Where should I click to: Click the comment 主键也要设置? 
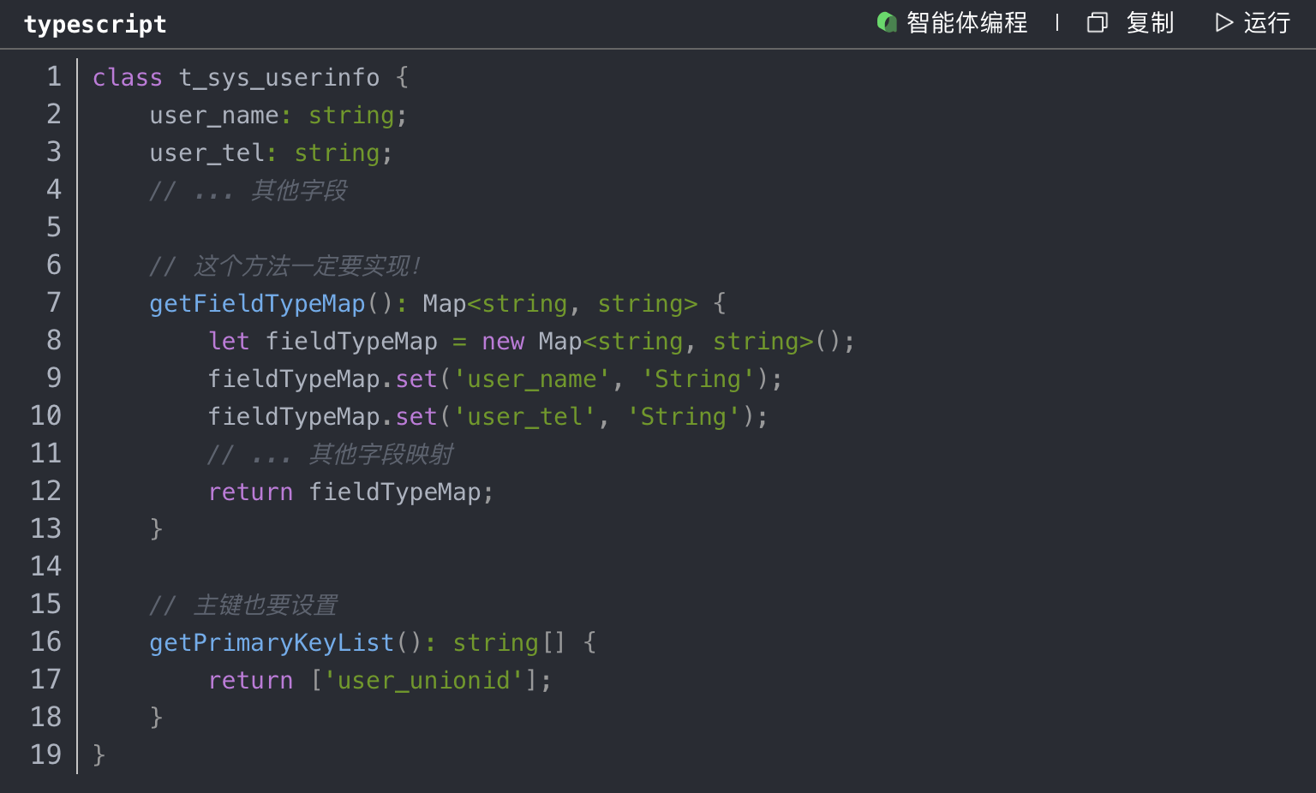point(265,605)
